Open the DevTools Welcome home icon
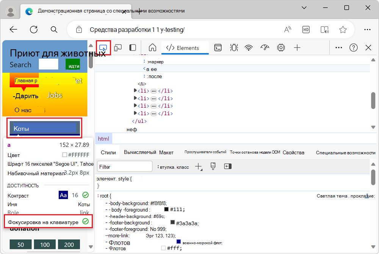379x254 pixels. coord(152,48)
